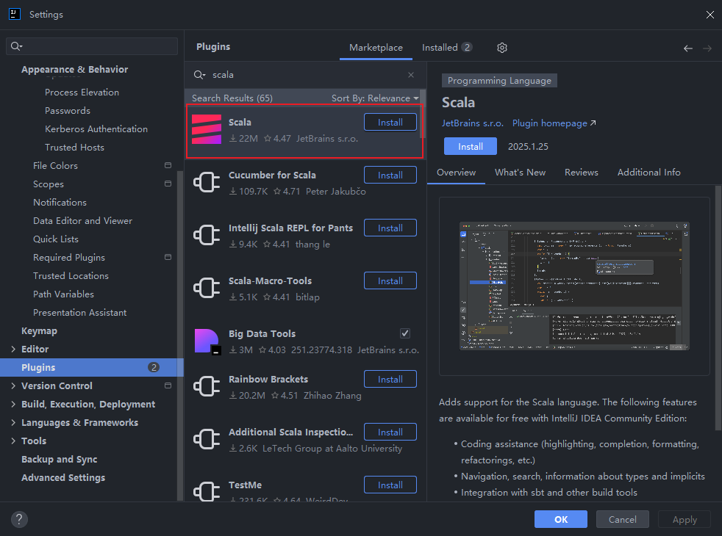The height and width of the screenshot is (536, 722).
Task: Install Scala from the search results list
Action: pyautogui.click(x=390, y=123)
